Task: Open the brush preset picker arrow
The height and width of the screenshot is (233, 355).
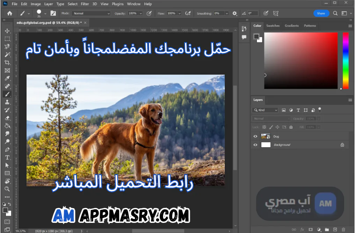Action: pyautogui.click(x=45, y=14)
